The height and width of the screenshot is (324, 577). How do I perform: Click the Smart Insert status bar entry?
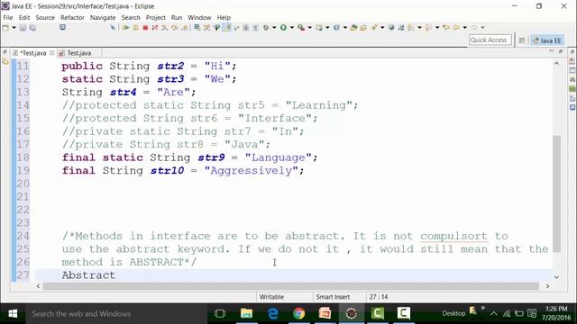pyautogui.click(x=333, y=297)
